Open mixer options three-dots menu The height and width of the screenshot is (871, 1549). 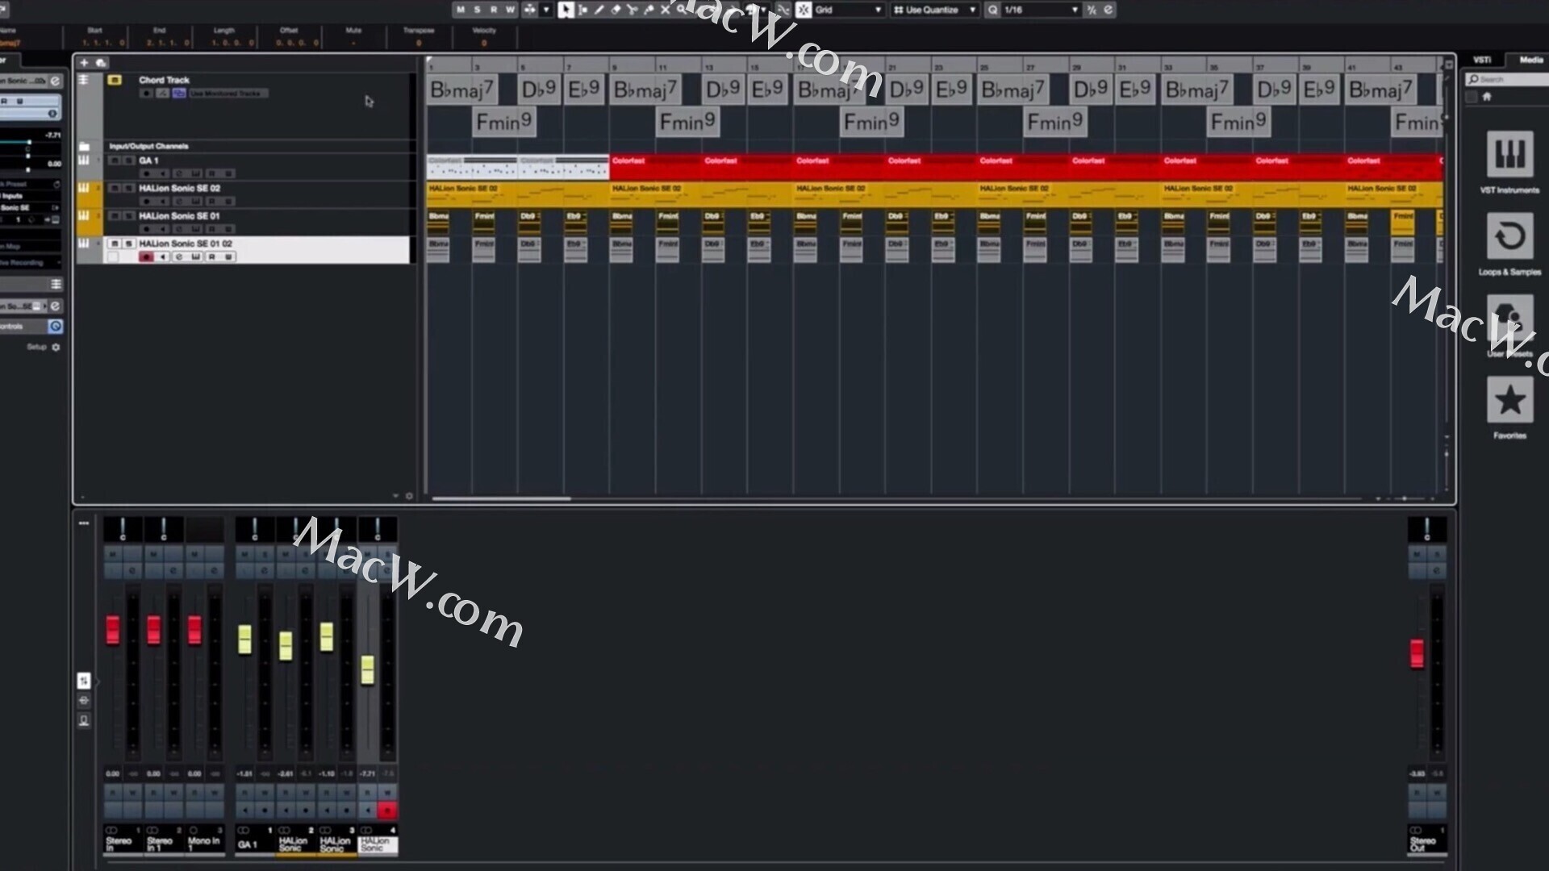(84, 523)
